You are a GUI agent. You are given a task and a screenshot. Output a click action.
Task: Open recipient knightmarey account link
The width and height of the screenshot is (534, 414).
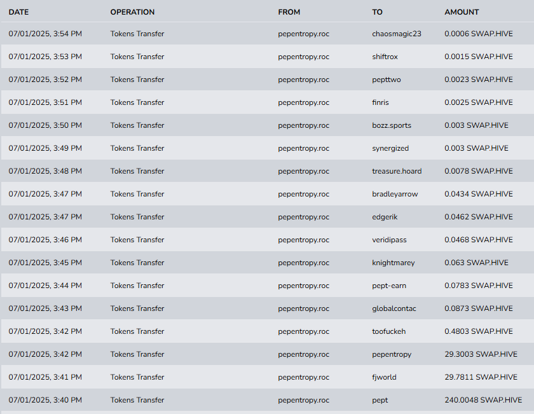pos(393,263)
